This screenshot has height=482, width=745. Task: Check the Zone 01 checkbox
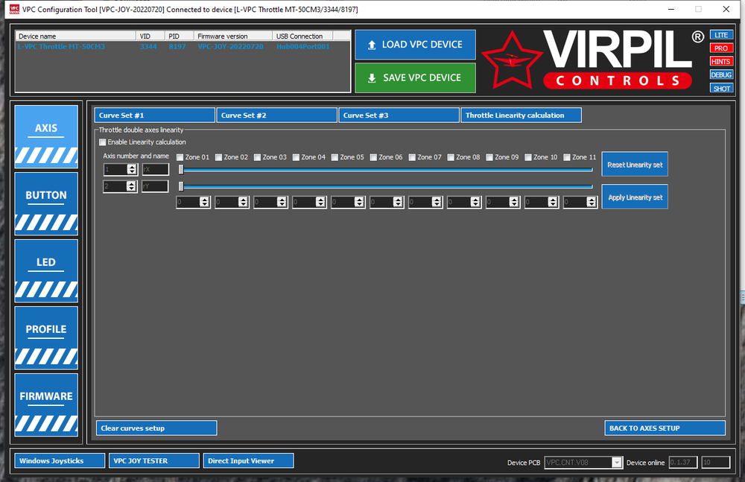point(180,157)
